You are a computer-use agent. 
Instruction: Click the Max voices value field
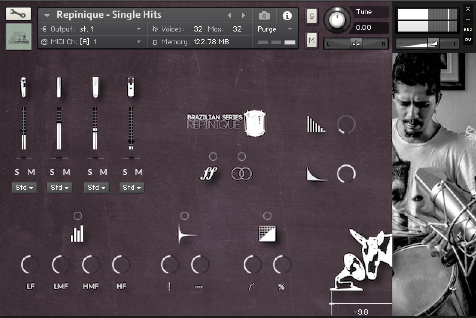tap(237, 29)
